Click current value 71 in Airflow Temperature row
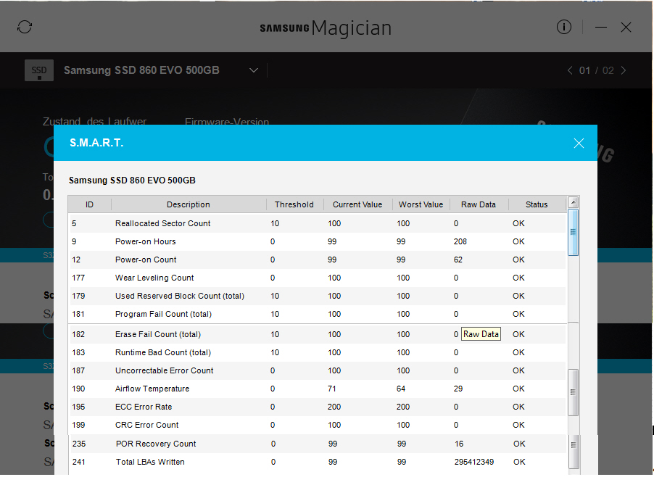Viewport: 654px width, 477px height. point(332,389)
